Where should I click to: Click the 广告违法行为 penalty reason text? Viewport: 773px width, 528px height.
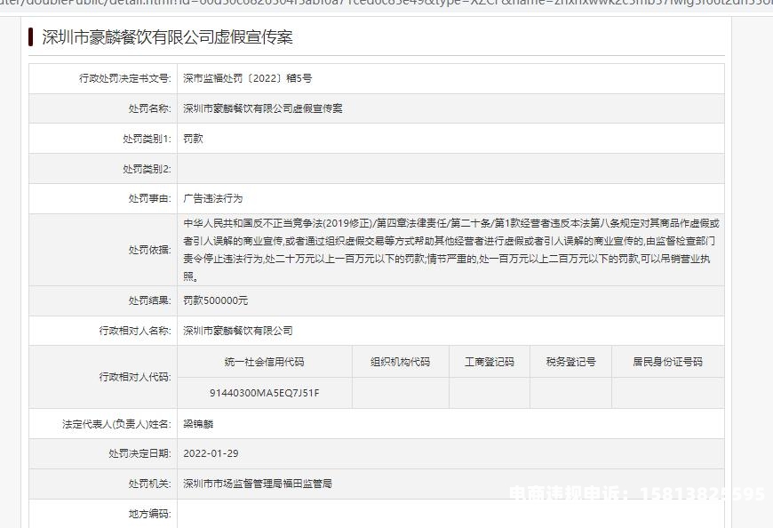(x=212, y=198)
